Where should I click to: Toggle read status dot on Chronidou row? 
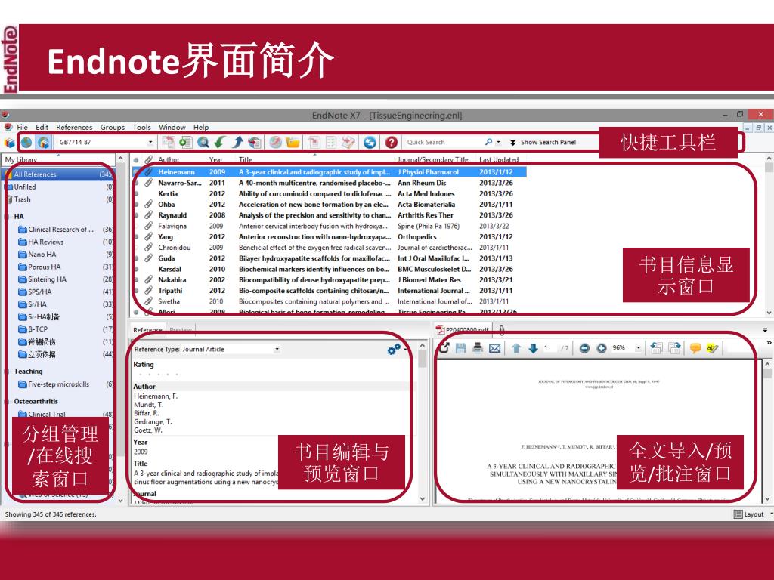[x=136, y=248]
